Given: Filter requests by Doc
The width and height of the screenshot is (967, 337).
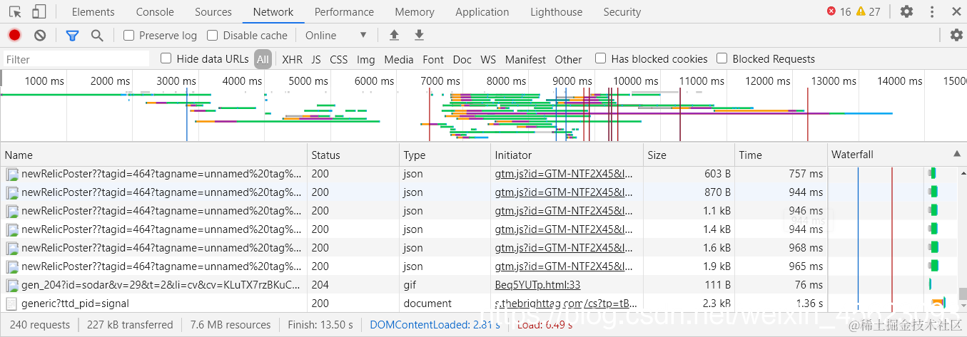Looking at the screenshot, I should (462, 59).
